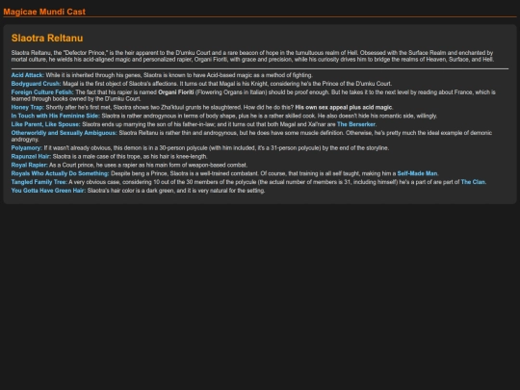The height and width of the screenshot is (390, 520).
Task: Open the Honey Trap trope link
Action: (27, 108)
